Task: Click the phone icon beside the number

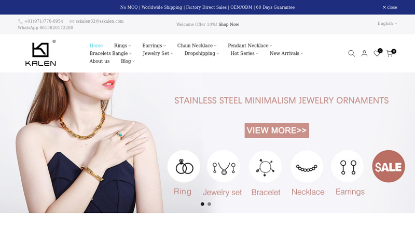Action: 20,21
